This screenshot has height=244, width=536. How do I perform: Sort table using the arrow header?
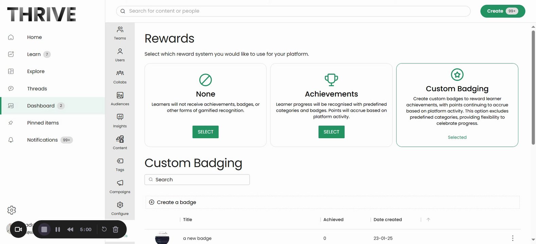[x=428, y=220]
